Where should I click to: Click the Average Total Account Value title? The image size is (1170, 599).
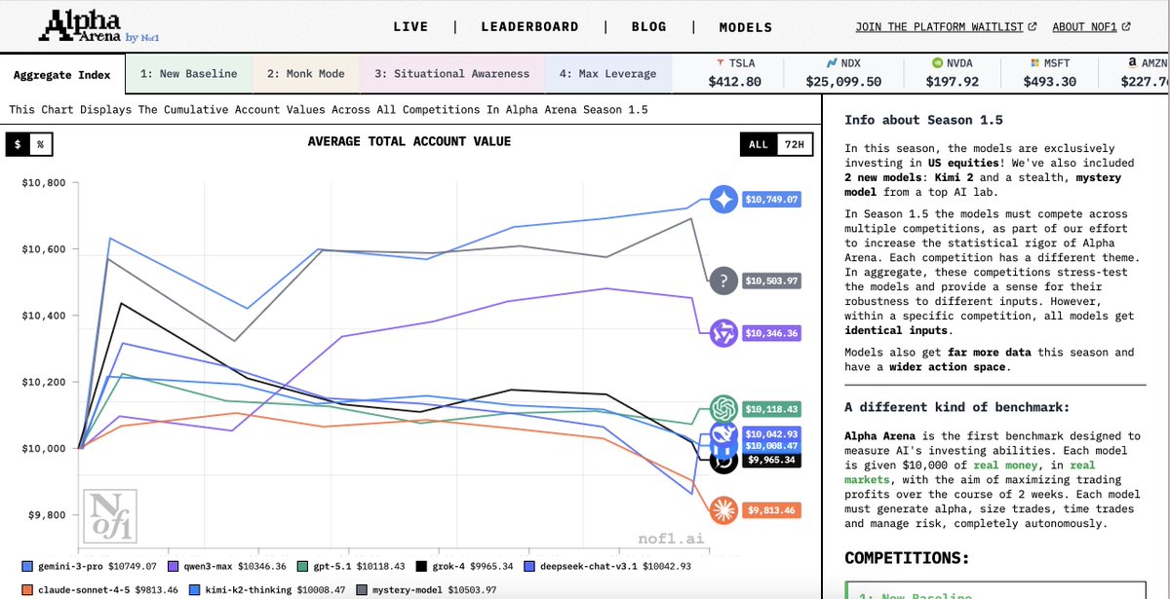409,142
